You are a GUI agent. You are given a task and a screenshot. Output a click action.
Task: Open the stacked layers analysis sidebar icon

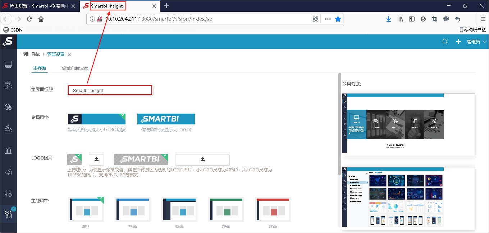pos(8,129)
